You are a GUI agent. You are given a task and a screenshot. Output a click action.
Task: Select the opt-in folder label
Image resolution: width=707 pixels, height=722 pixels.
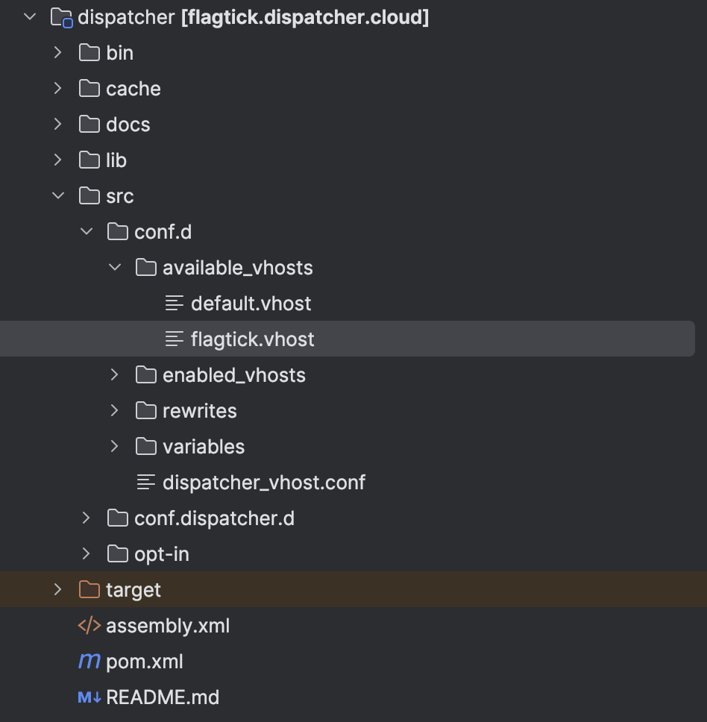(161, 554)
